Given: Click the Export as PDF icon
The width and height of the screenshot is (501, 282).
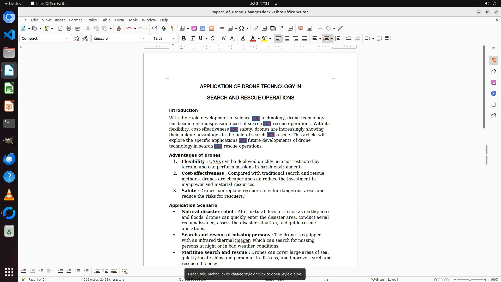Looking at the screenshot, I should click(60, 28).
